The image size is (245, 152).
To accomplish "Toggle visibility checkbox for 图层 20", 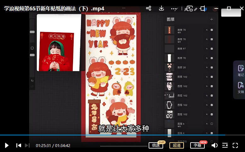I will coord(212,68).
